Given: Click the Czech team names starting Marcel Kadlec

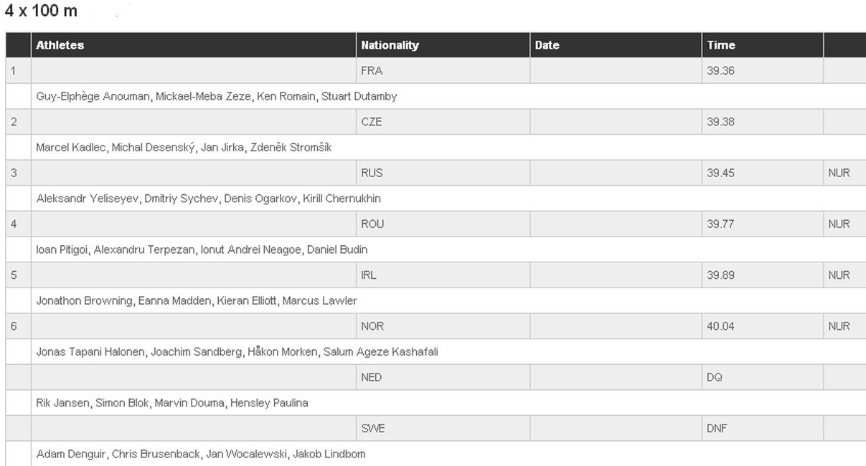Looking at the screenshot, I should click(x=184, y=148).
